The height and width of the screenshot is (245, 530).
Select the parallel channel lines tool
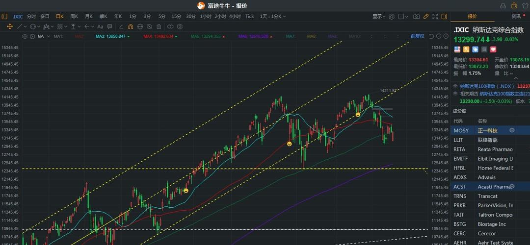coord(60,26)
